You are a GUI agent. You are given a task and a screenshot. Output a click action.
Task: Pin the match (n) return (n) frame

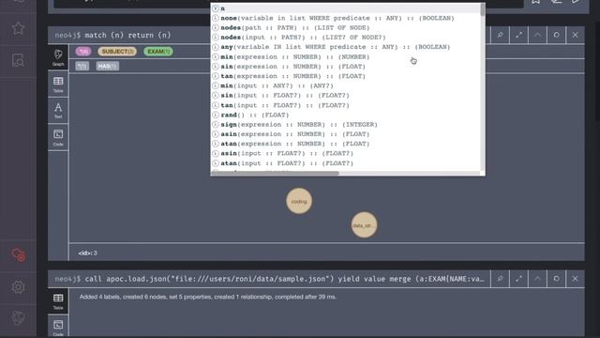pyautogui.click(x=500, y=35)
